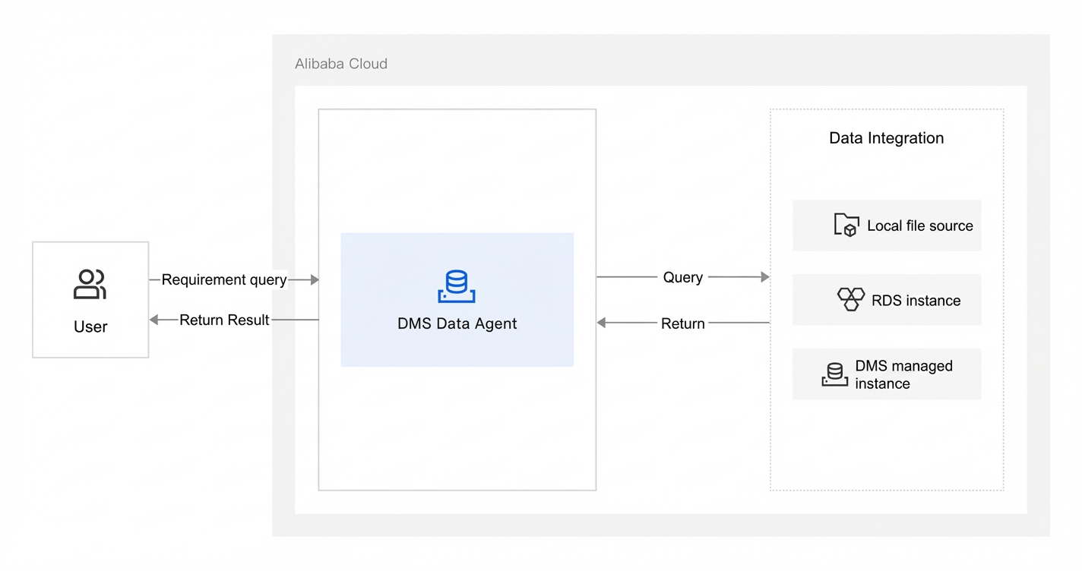Click the "DMS managed instance" text

coord(904,374)
